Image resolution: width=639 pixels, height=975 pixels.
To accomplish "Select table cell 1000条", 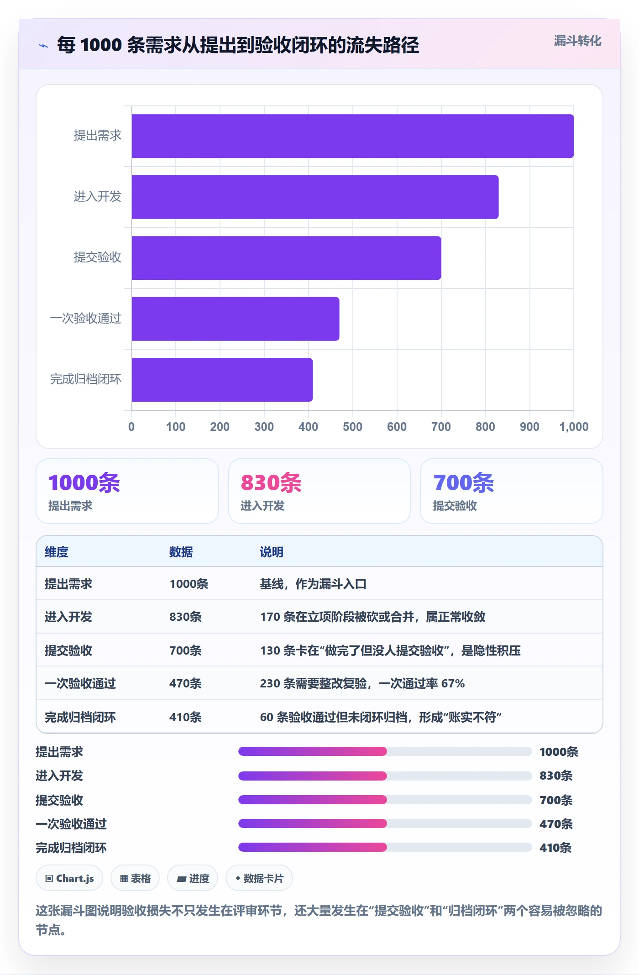I will 189,584.
